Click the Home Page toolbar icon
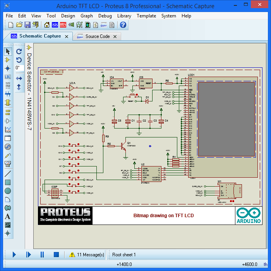This screenshot has height=271, width=271. click(47, 25)
